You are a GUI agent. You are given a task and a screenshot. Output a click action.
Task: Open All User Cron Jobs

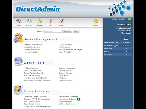point(67,104)
